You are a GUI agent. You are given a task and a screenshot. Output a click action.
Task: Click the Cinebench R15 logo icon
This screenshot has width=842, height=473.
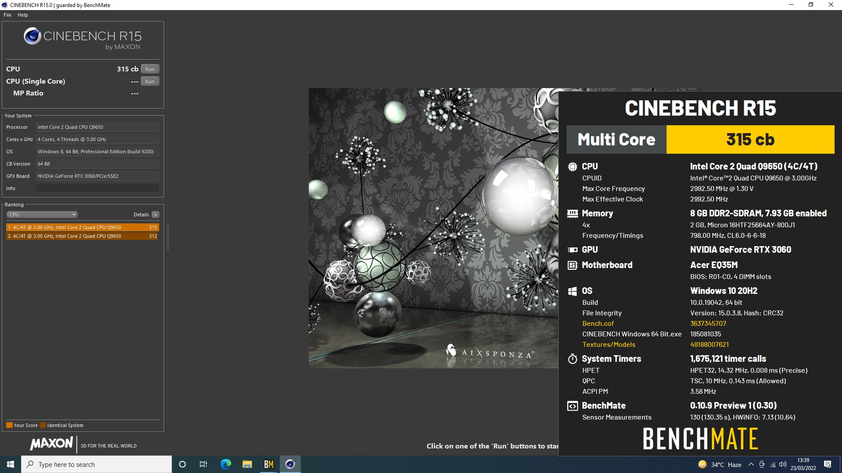coord(32,36)
